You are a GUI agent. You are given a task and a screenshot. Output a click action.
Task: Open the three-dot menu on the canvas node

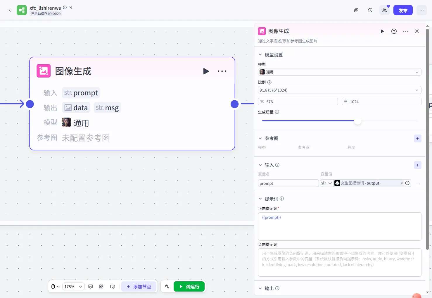[222, 71]
